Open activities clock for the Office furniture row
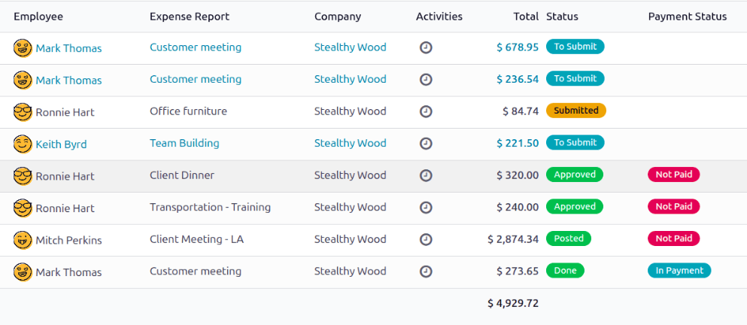This screenshot has width=747, height=325. (x=426, y=111)
